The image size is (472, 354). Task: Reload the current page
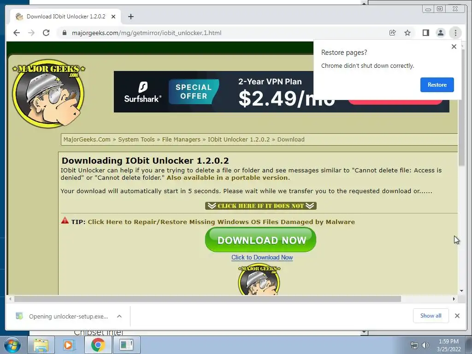[x=46, y=33]
